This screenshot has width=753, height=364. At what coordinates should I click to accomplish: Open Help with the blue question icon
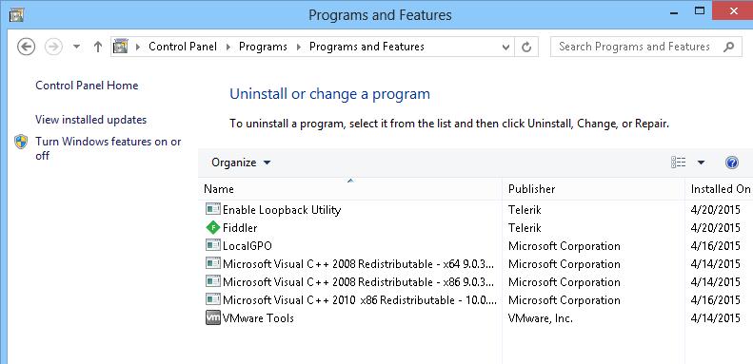(731, 163)
